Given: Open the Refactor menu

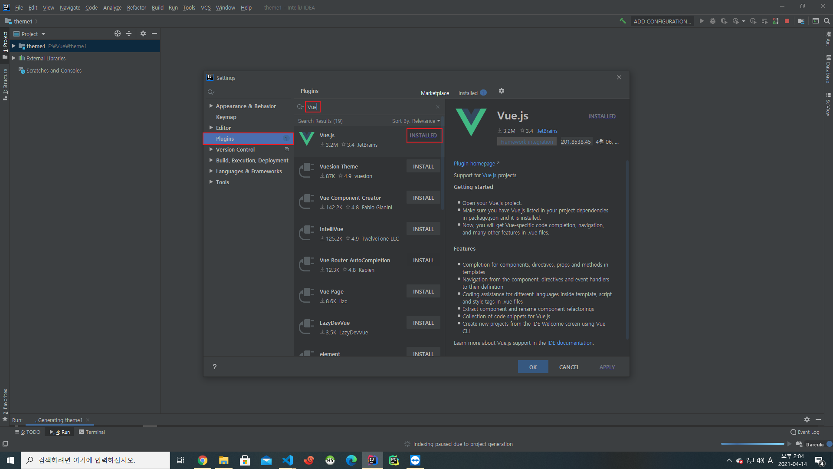Looking at the screenshot, I should coord(136,7).
